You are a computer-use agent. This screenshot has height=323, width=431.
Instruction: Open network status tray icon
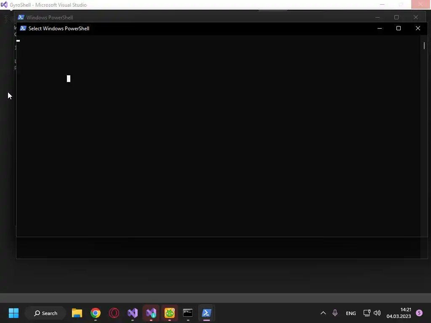[x=367, y=313]
